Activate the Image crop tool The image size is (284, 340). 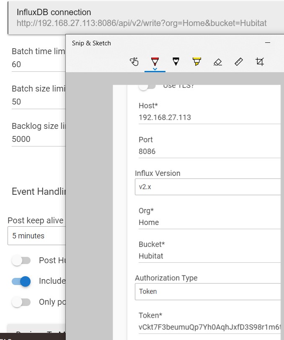(x=260, y=62)
